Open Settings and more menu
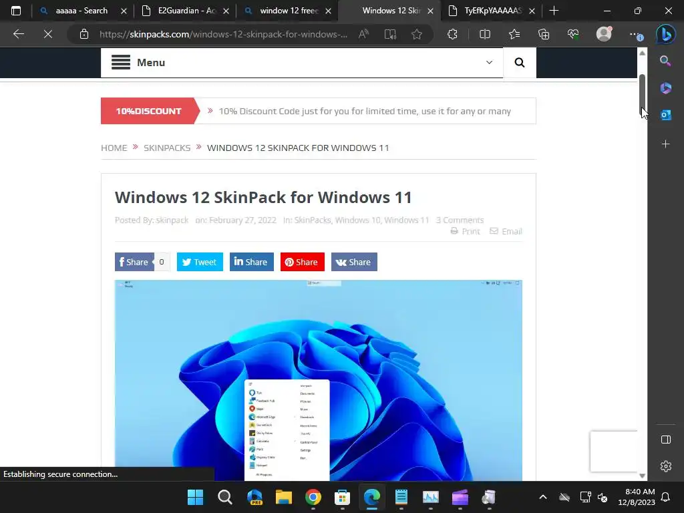684x513 pixels. point(636,34)
